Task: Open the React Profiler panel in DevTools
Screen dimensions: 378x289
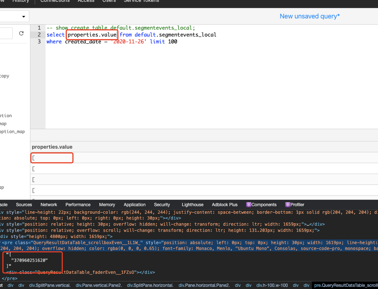Action: click(295, 204)
